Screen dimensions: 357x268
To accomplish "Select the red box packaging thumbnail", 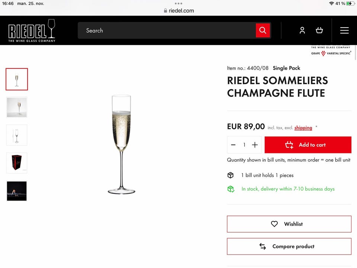I will click(17, 163).
